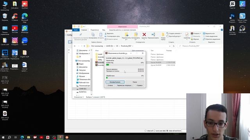Click Select all (Выделить все) in ribbon
250x140 pixels.
(209, 33)
